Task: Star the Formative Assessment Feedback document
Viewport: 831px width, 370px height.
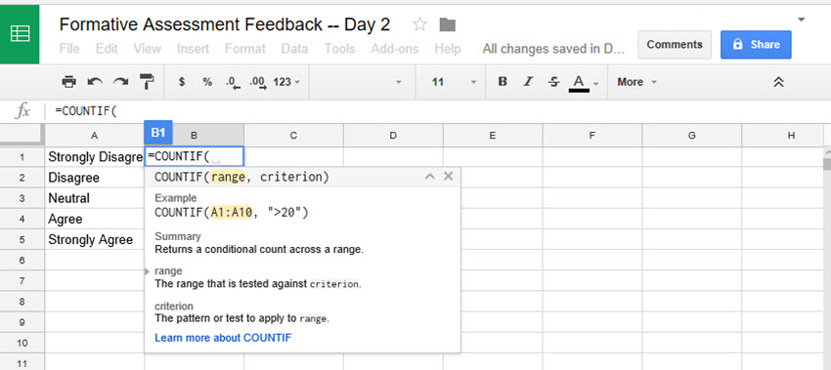Action: 419,23
